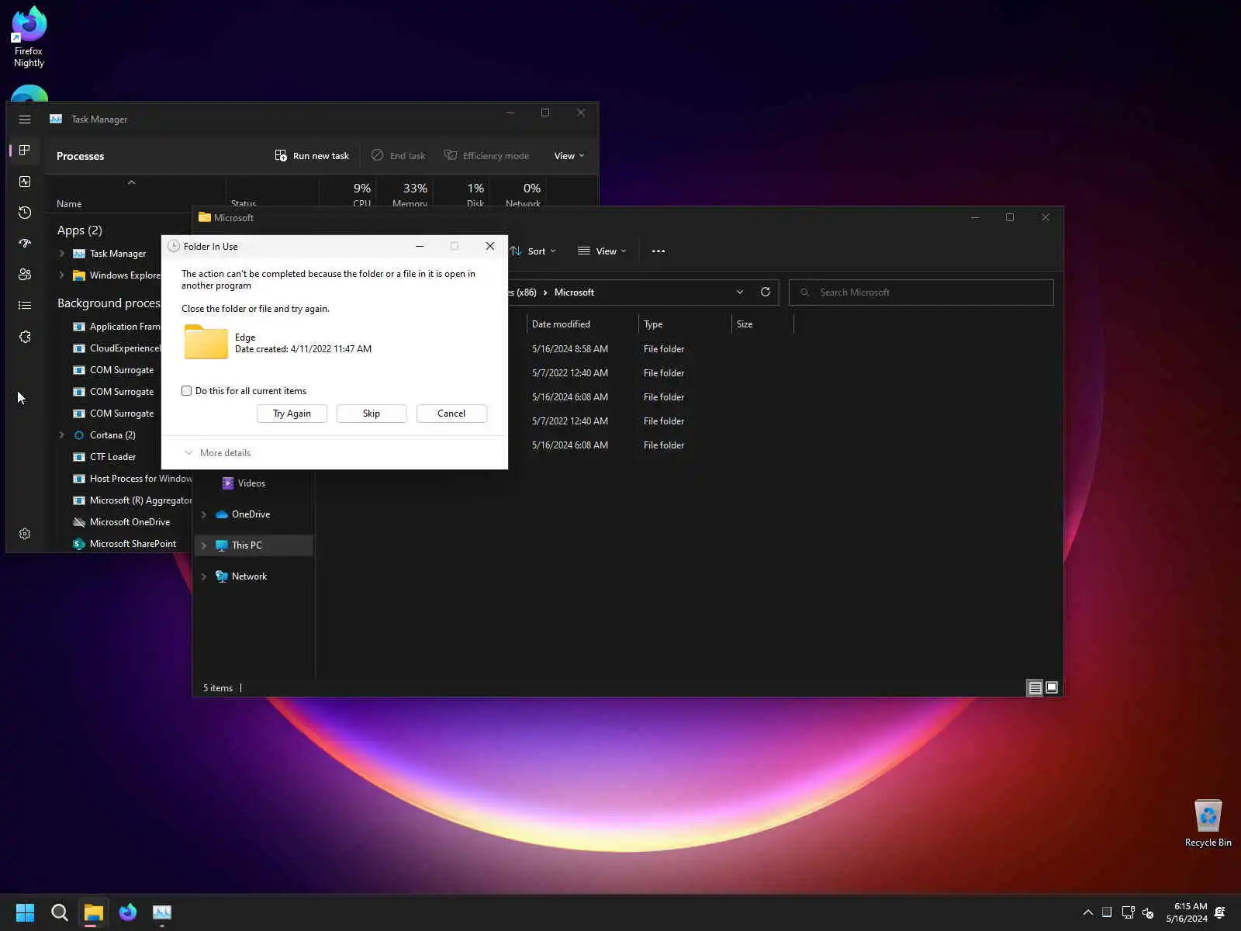Image resolution: width=1241 pixels, height=931 pixels.
Task: Open the address bar history dropdown
Action: [x=740, y=292]
